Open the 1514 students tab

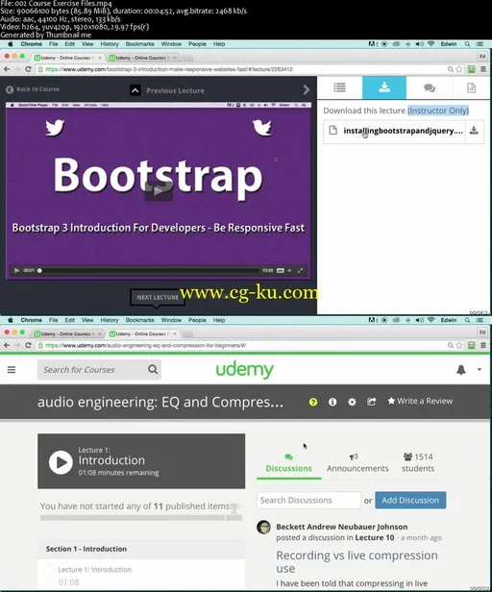[x=418, y=462]
